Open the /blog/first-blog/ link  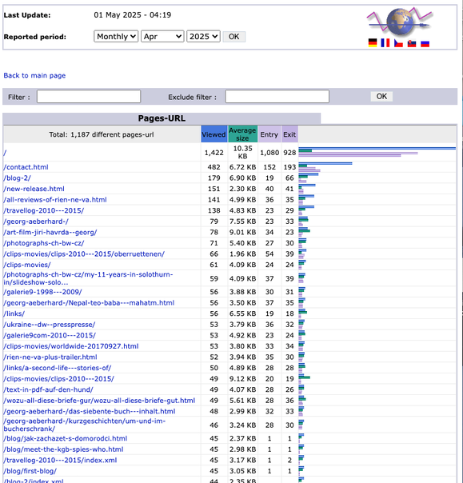tap(30, 471)
